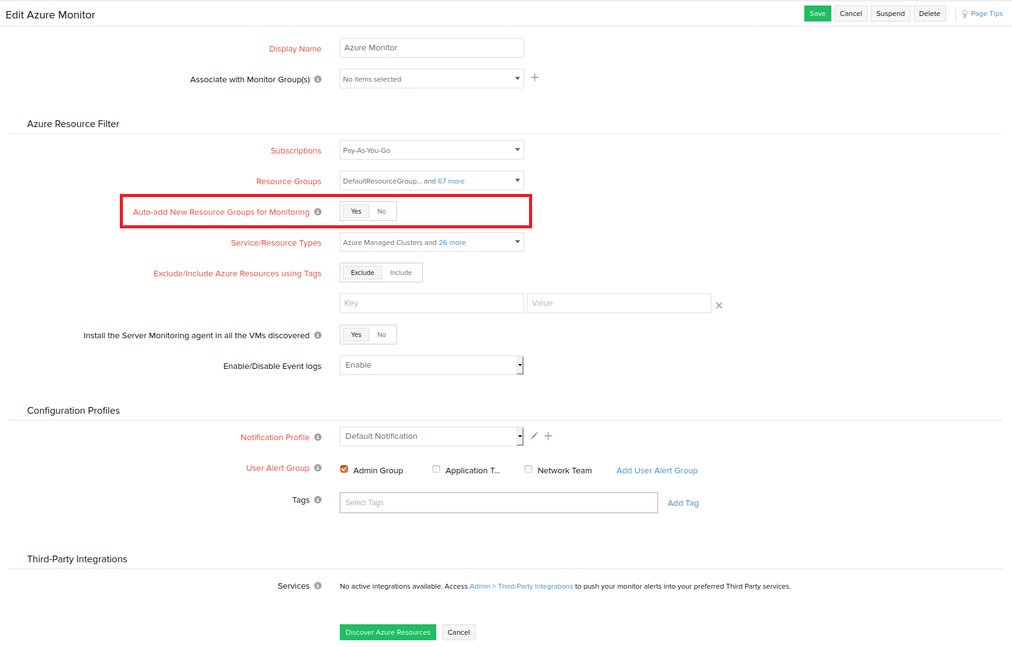Check the Network Team checkbox
Screen dimensions: 1012x647
point(528,469)
